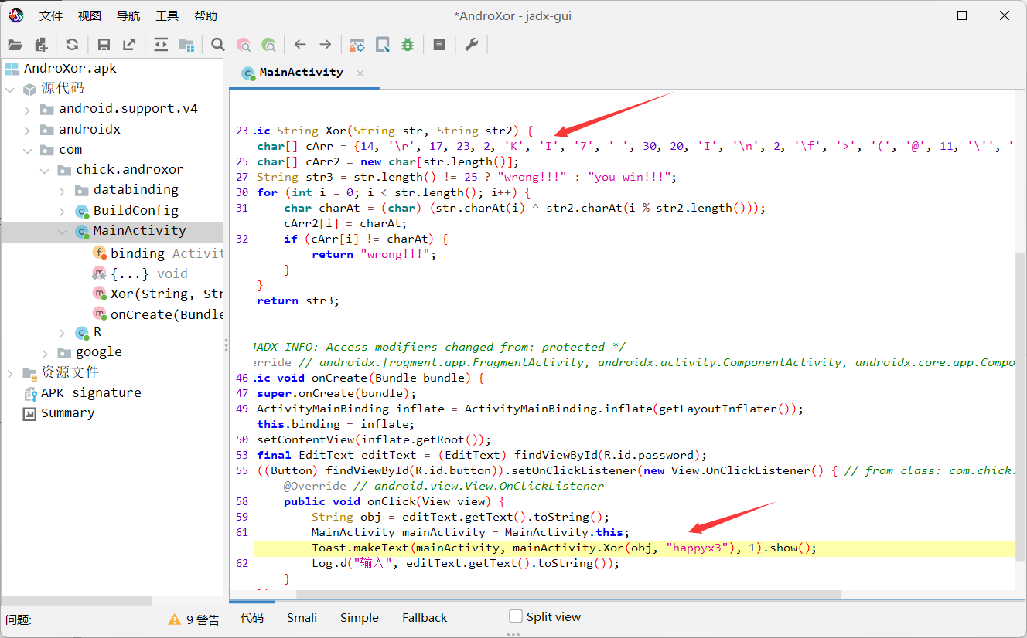Viewport: 1027px width, 638px height.
Task: Click the Save all floppy icon
Action: (104, 45)
